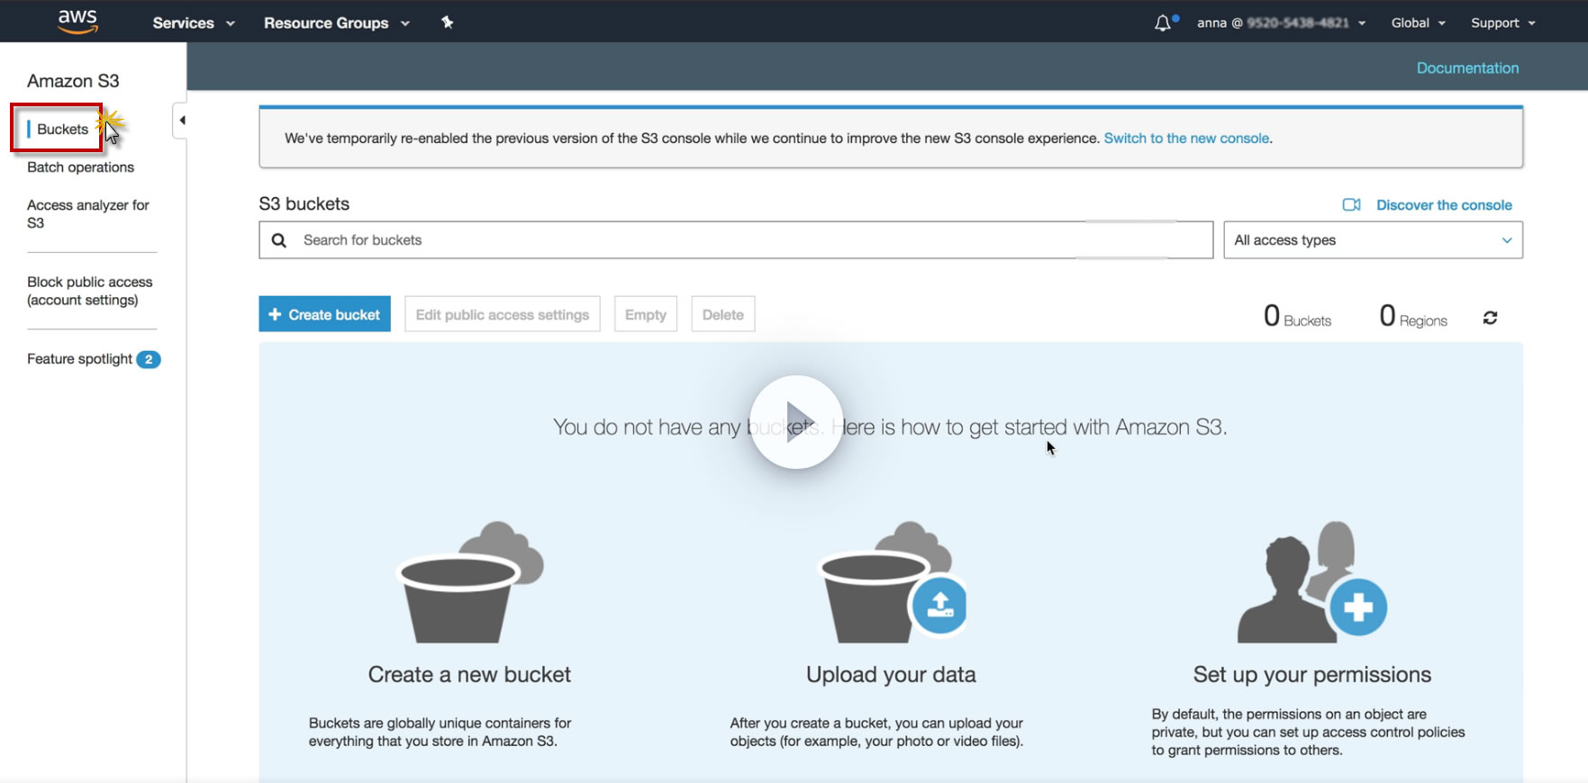Expand the Resource Groups menu

[x=337, y=22]
